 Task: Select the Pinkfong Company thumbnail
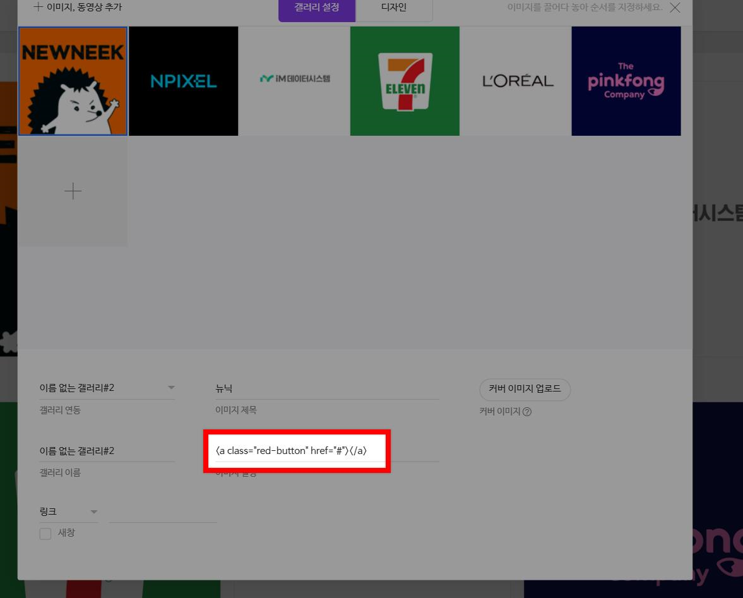[626, 81]
